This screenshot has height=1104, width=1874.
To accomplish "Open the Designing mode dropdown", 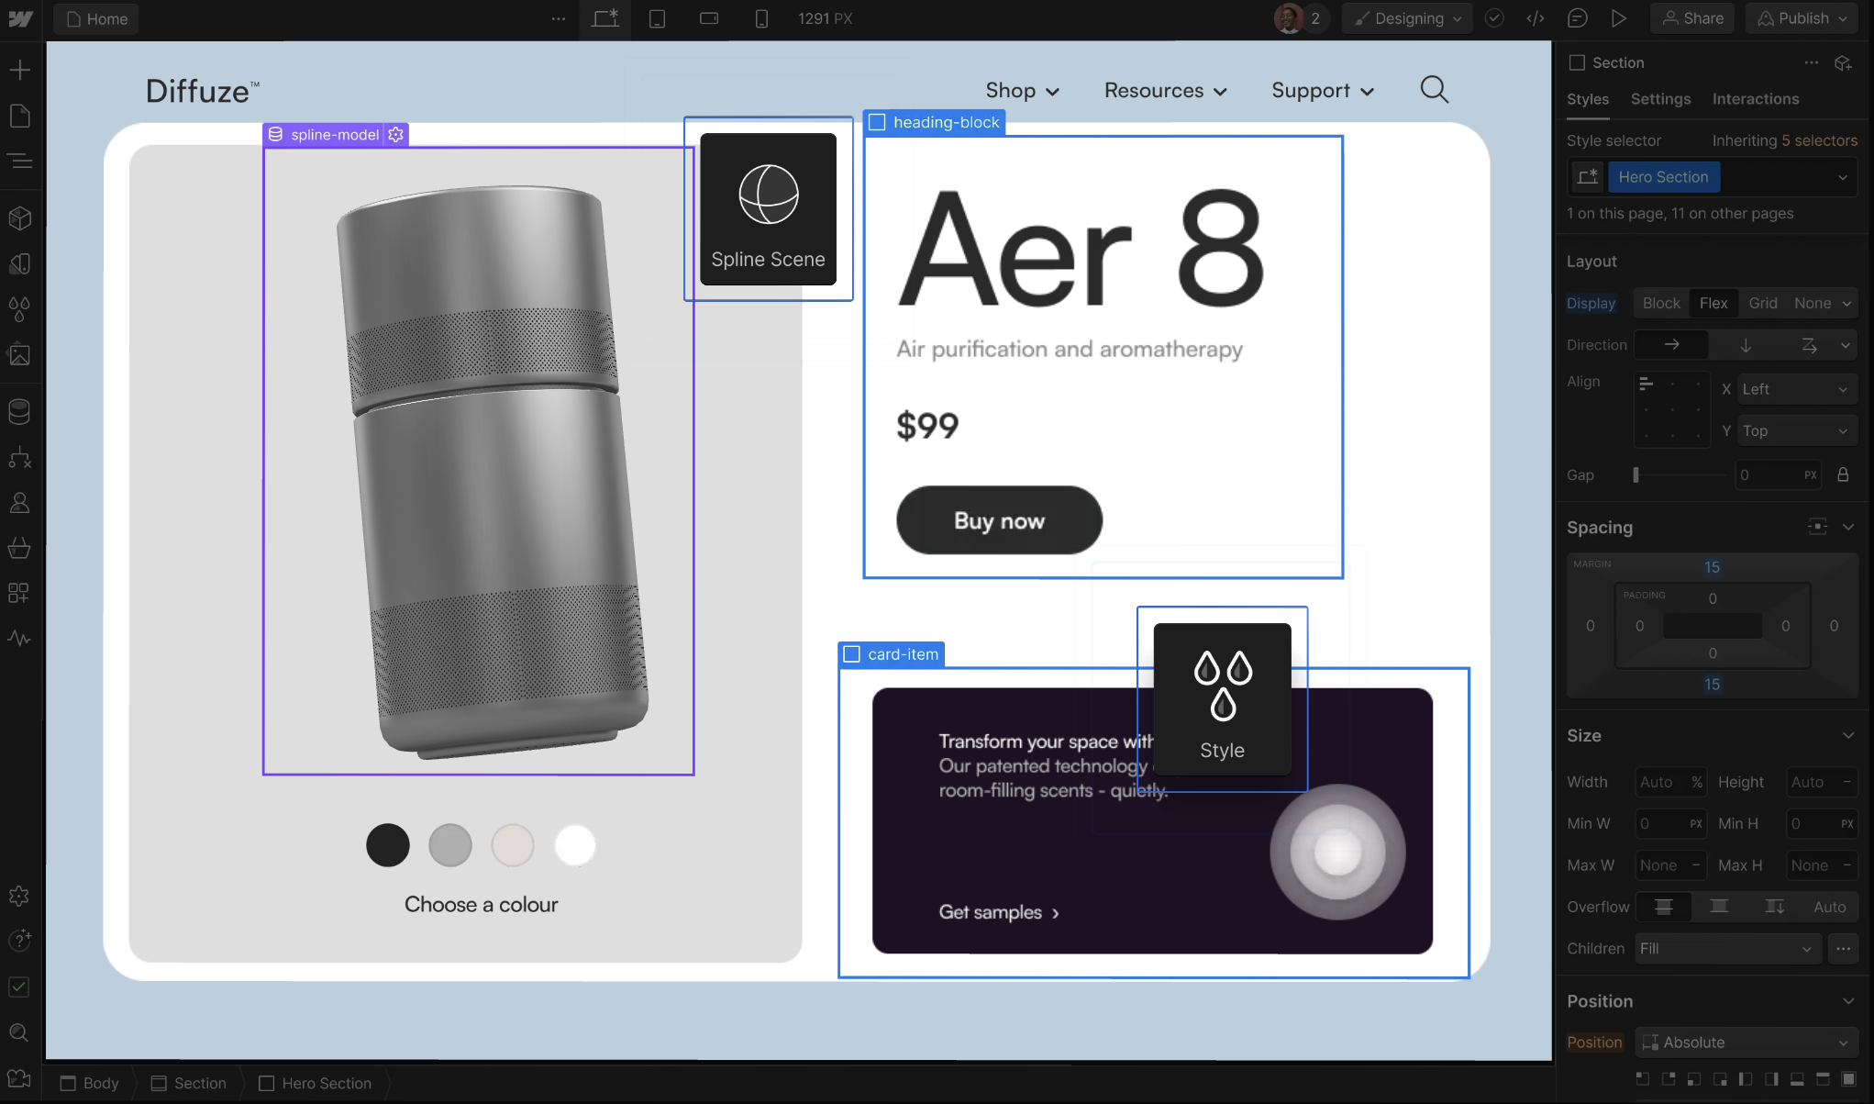I will 1408,18.
